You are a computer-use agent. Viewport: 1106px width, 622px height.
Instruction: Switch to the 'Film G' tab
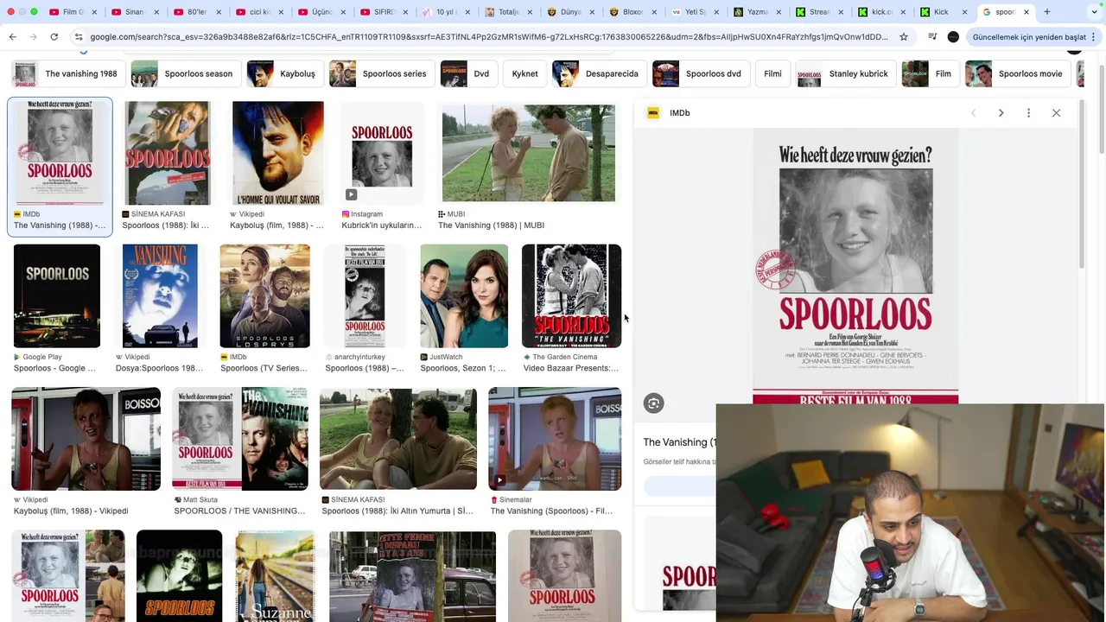coord(73,12)
